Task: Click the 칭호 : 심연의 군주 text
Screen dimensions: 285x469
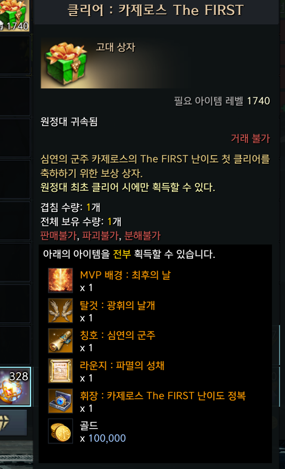Action: point(117,336)
